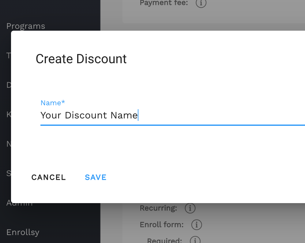This screenshot has height=243, width=305.
Task: Go to Admin in the sidebar
Action: (x=20, y=203)
